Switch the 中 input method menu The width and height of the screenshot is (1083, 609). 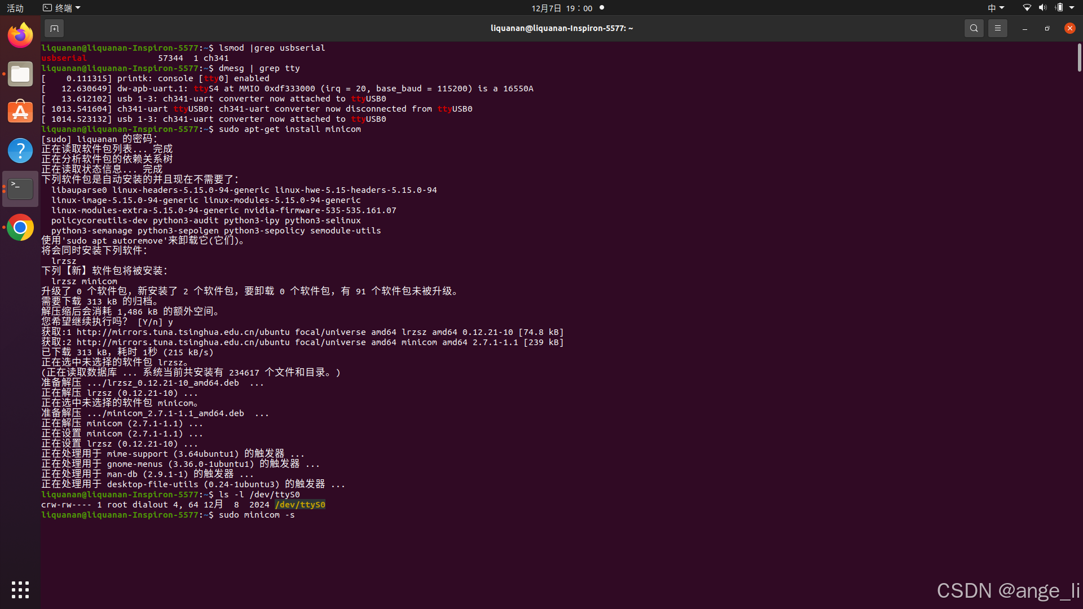996,8
